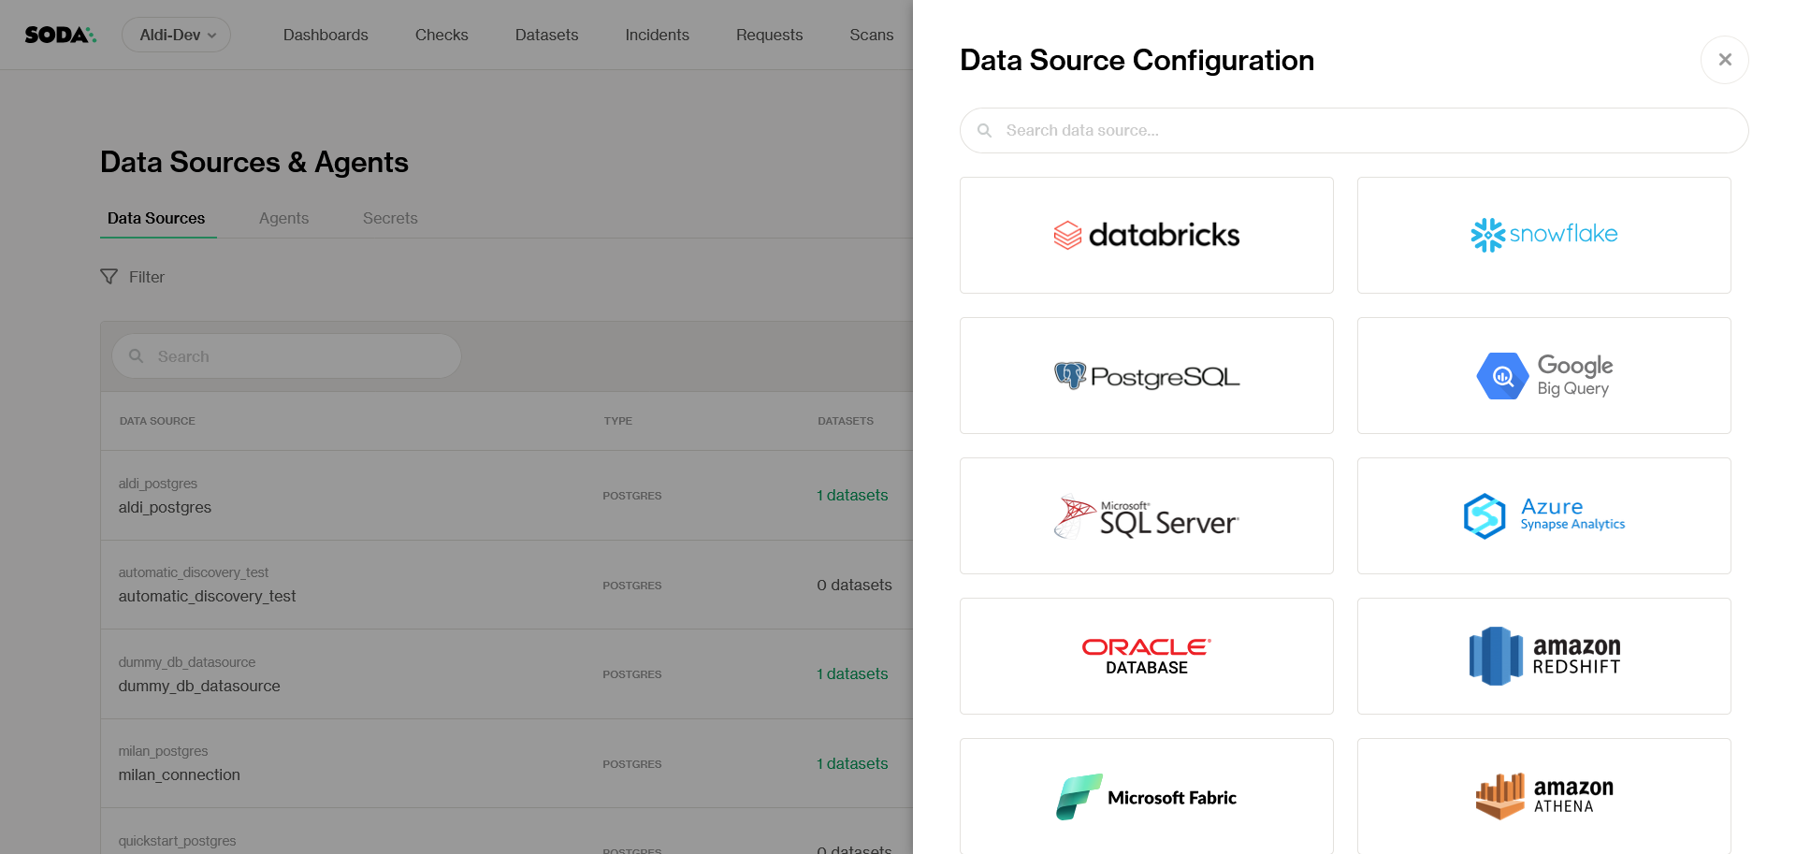Select the Databricks data source tile

tap(1146, 235)
